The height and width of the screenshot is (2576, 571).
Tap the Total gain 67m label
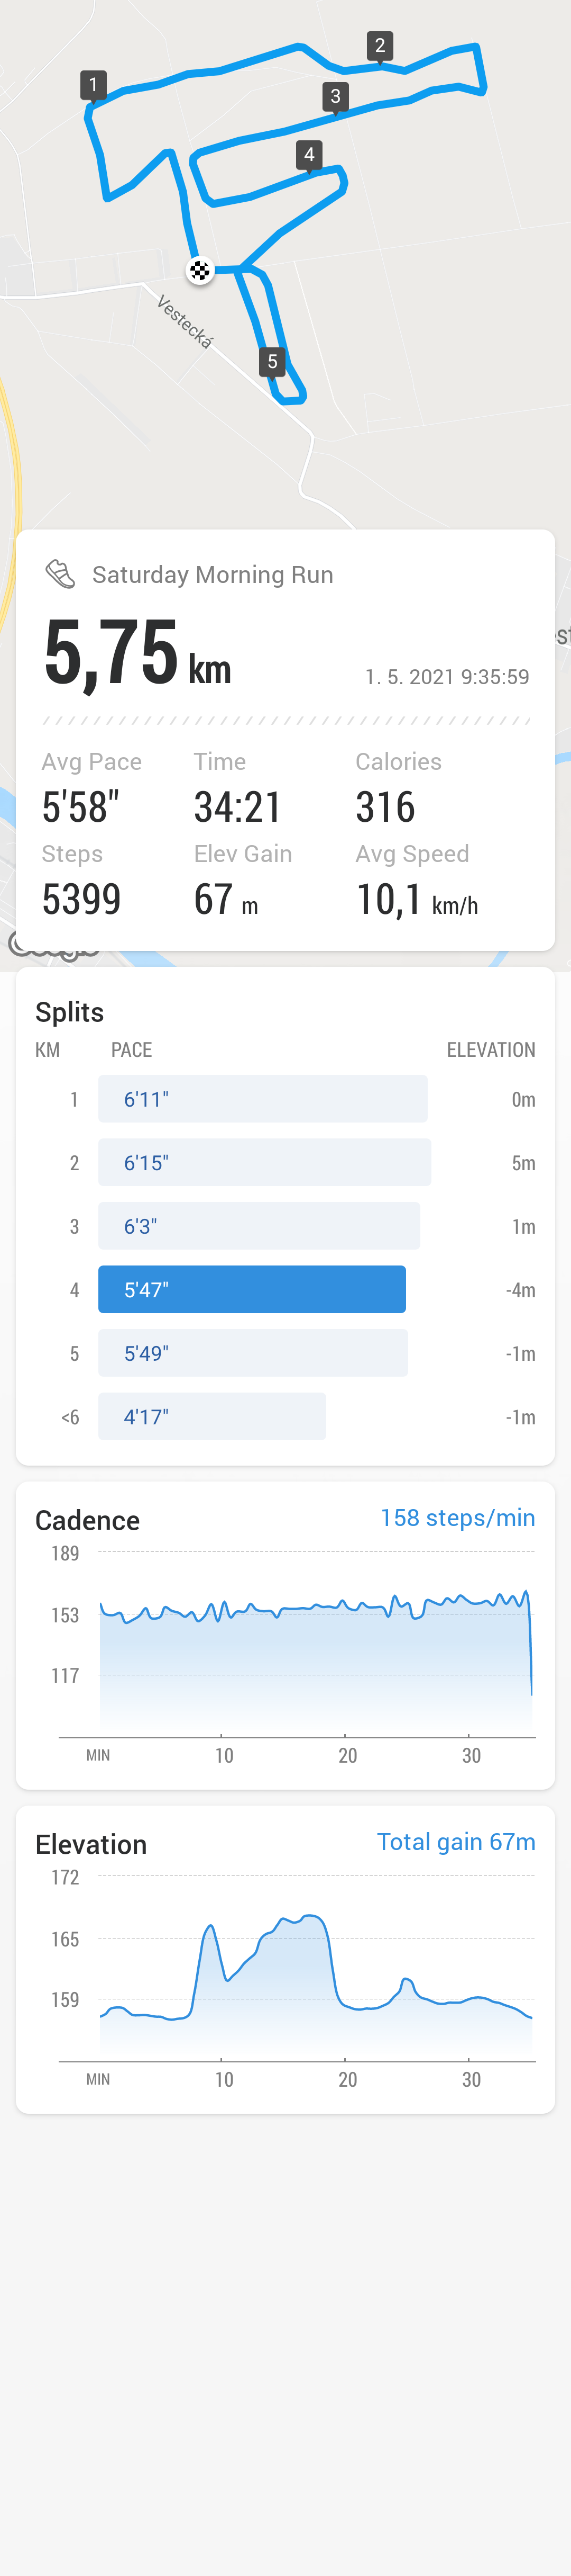(456, 1842)
